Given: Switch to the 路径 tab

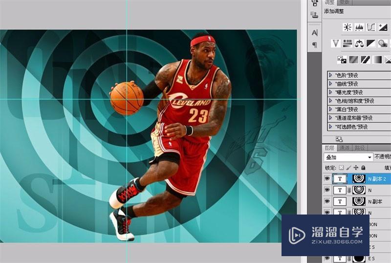Looking at the screenshot, I should click(x=360, y=148).
